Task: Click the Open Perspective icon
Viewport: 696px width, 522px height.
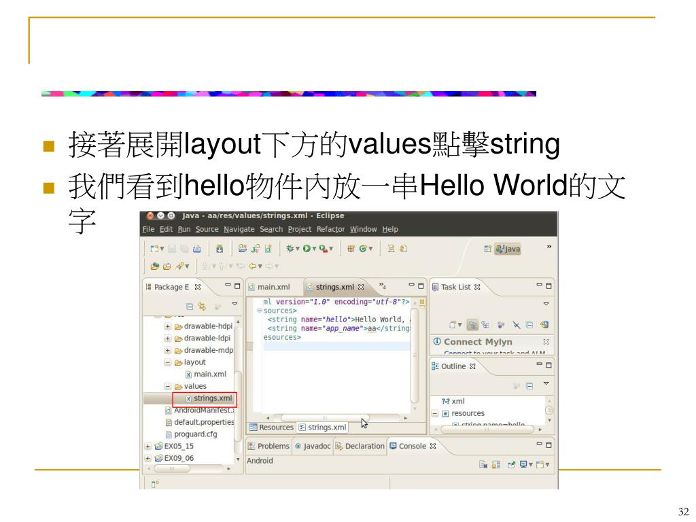Action: click(x=487, y=249)
